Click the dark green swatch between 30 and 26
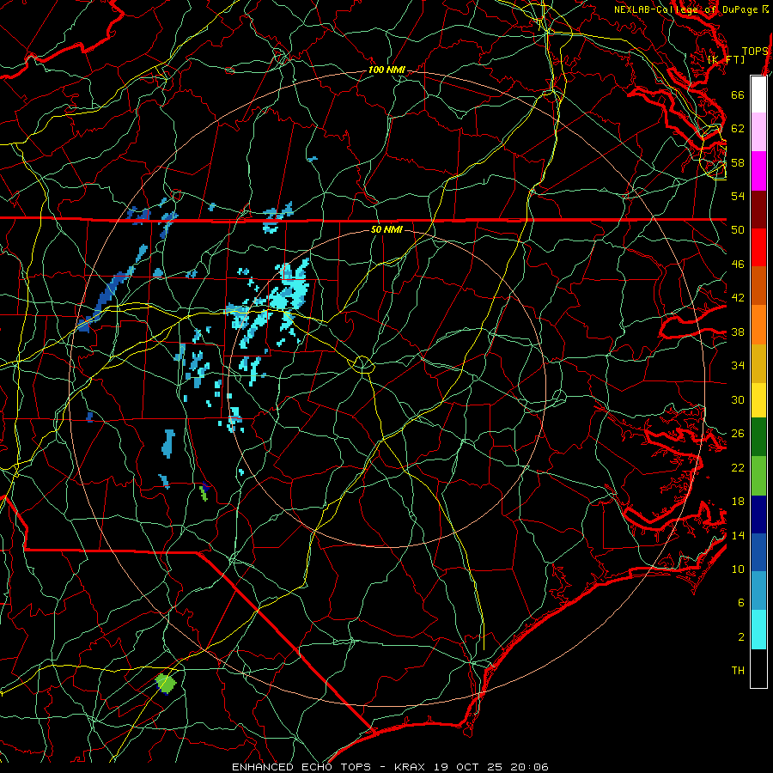 (758, 437)
